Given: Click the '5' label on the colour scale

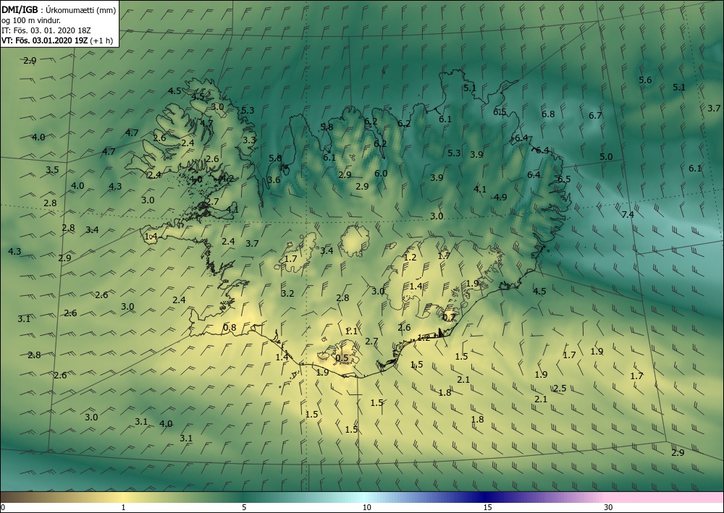Looking at the screenshot, I should (244, 507).
